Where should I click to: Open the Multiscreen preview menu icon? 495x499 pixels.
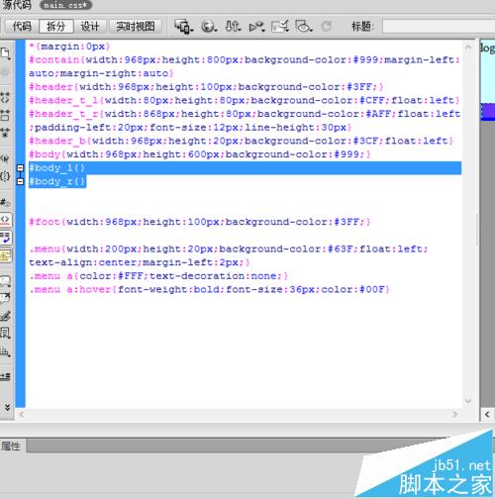pyautogui.click(x=184, y=26)
